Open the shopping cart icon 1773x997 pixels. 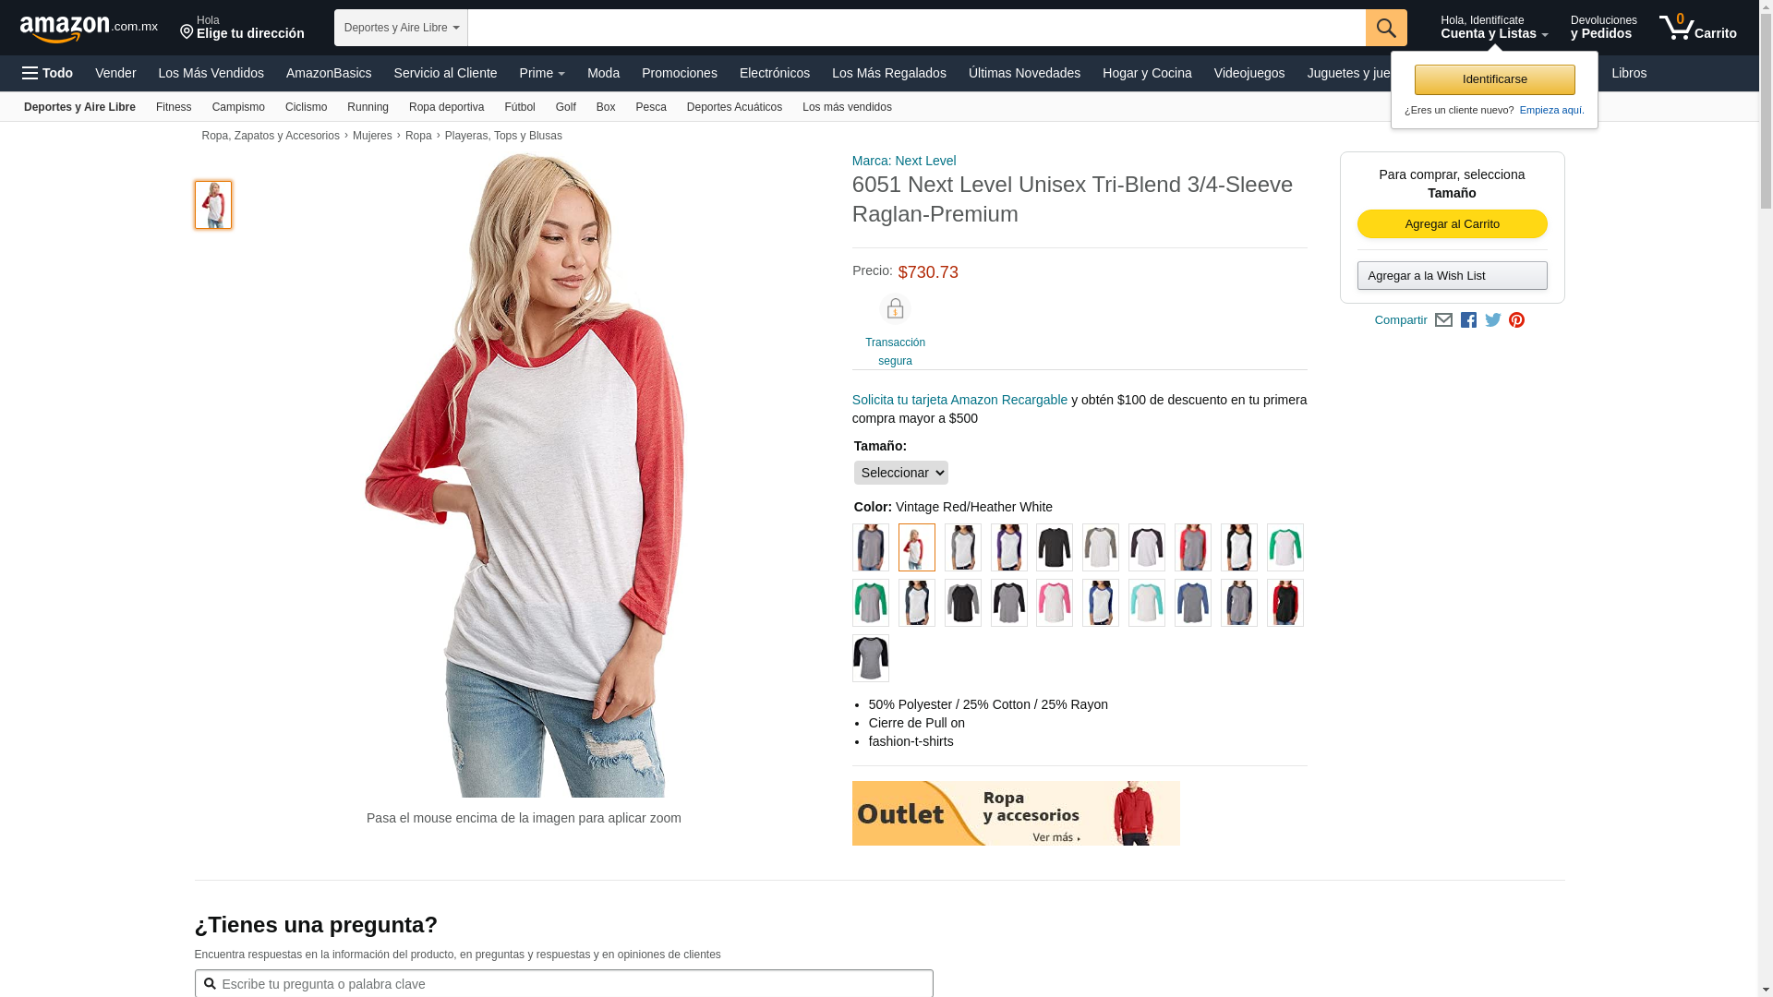1697,28
